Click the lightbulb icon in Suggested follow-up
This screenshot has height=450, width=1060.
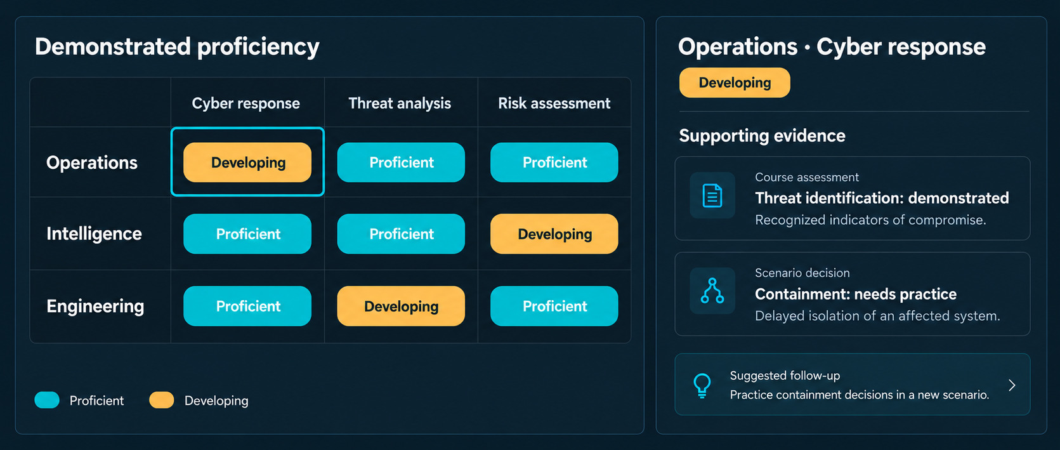pyautogui.click(x=702, y=385)
